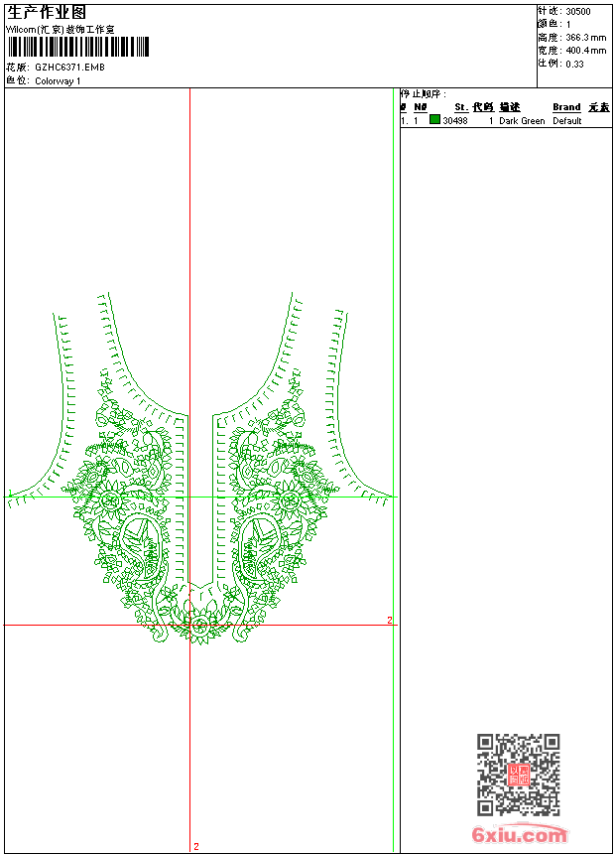Click the Dark Green color swatch

pyautogui.click(x=434, y=119)
